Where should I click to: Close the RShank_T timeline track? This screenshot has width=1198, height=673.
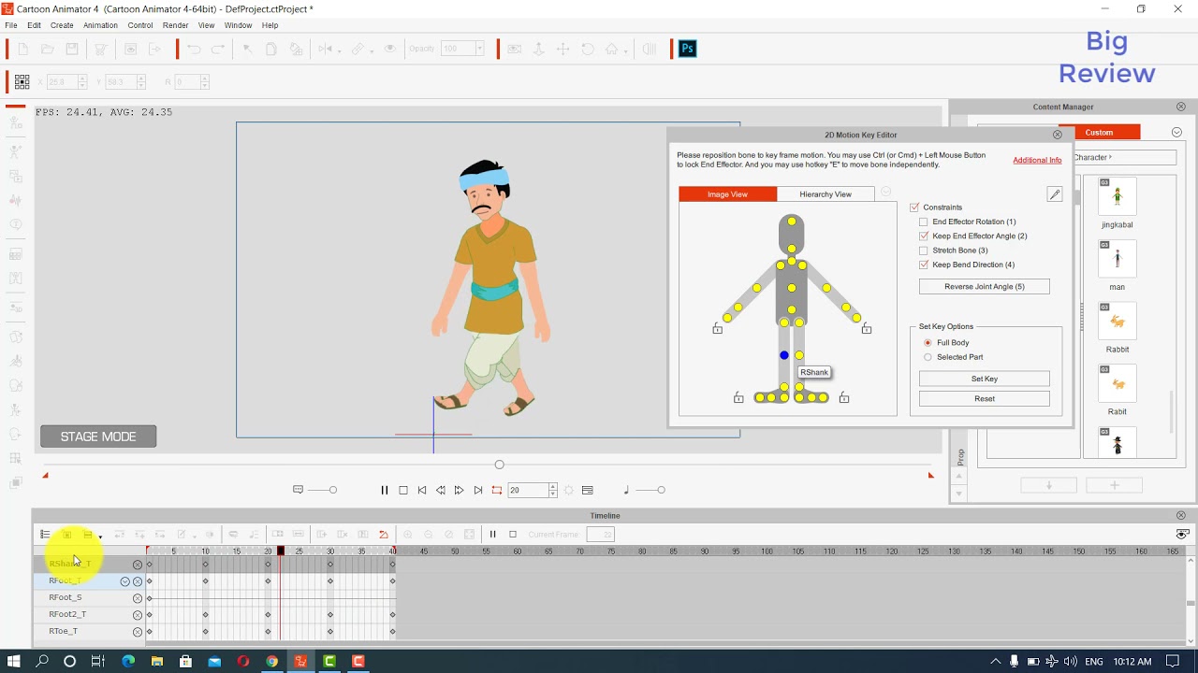138,565
